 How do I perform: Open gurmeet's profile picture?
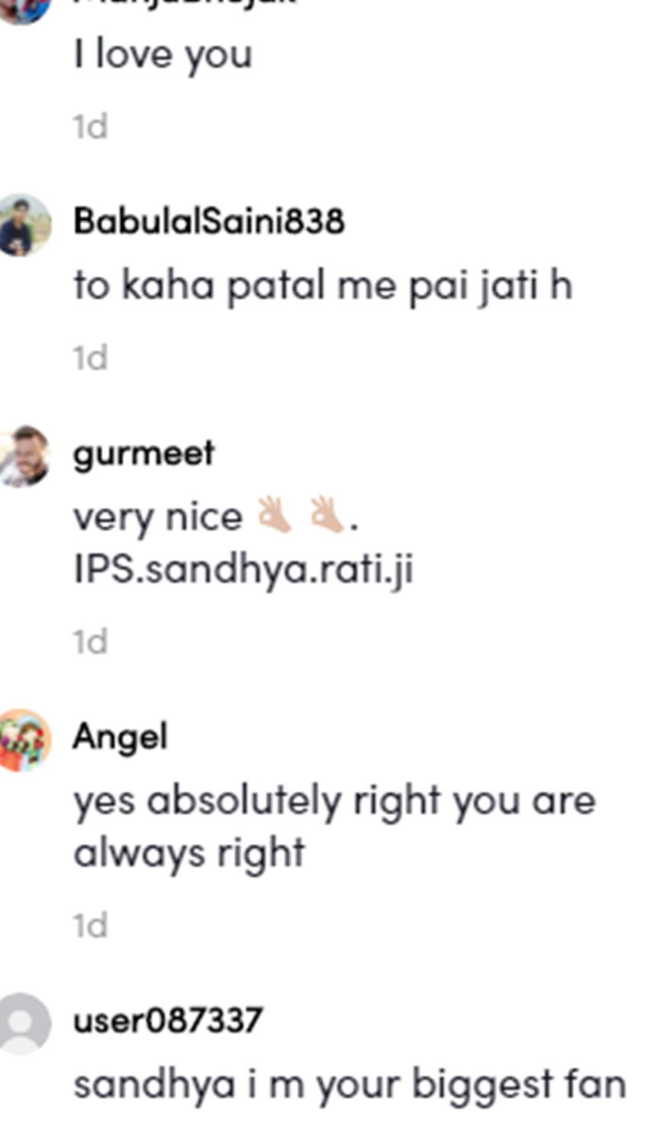24,456
